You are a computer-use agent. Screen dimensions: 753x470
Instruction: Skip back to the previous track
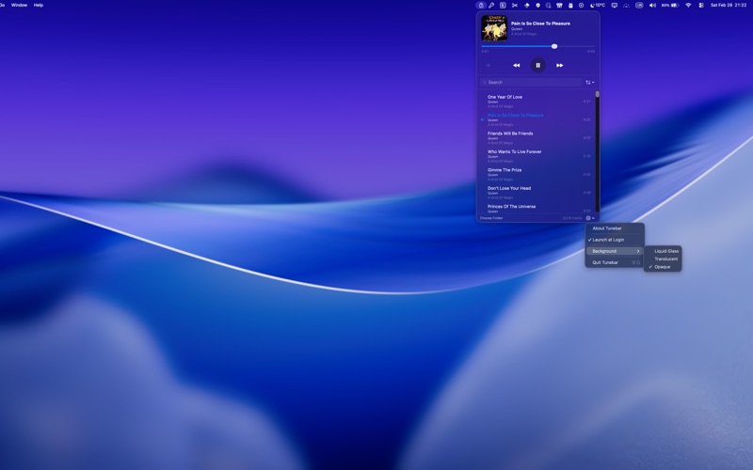pos(516,65)
